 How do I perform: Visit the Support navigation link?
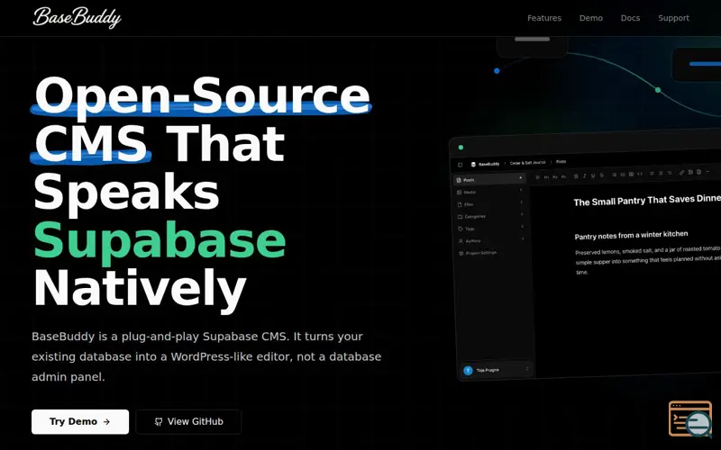coord(673,18)
